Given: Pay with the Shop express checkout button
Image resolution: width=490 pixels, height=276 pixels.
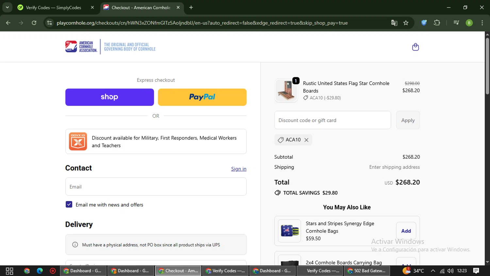Looking at the screenshot, I should (x=109, y=97).
